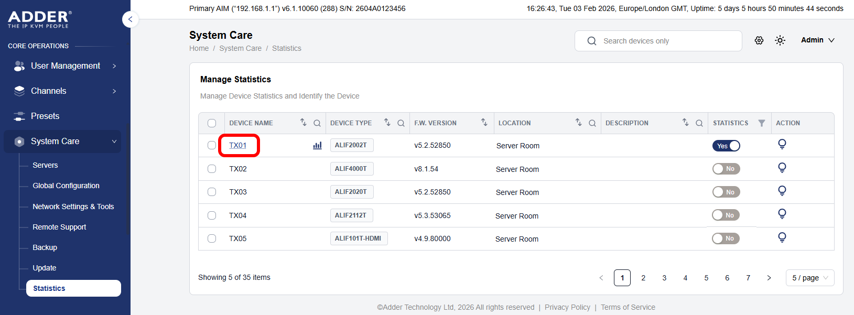Collapse the sidebar with the arrow button

click(x=130, y=19)
